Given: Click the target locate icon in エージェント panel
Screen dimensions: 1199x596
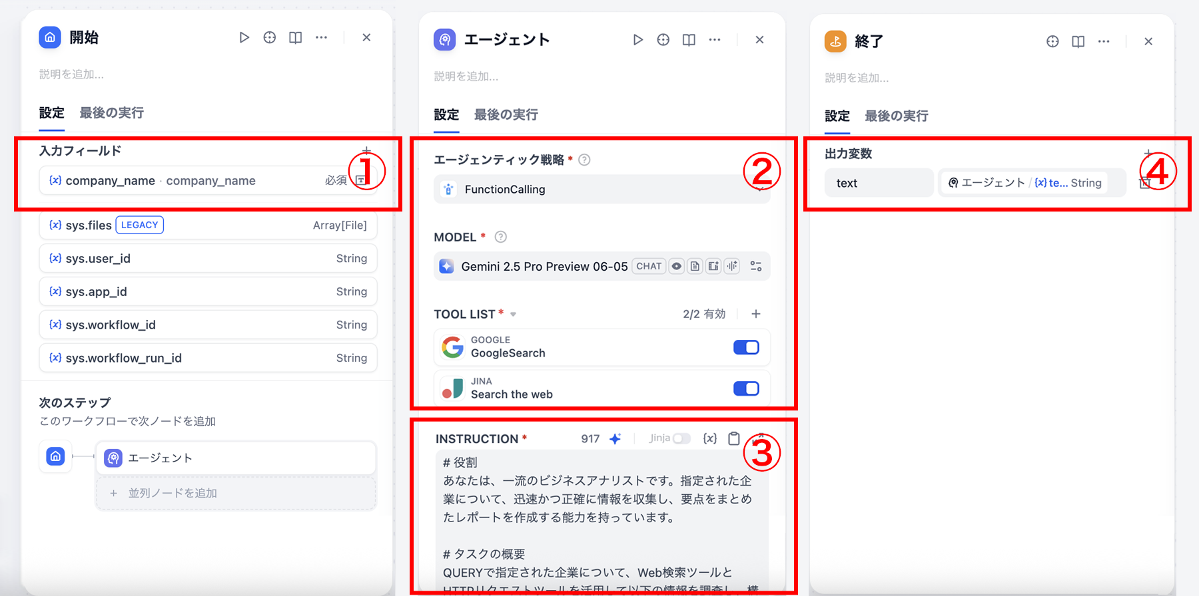Looking at the screenshot, I should pyautogui.click(x=663, y=40).
